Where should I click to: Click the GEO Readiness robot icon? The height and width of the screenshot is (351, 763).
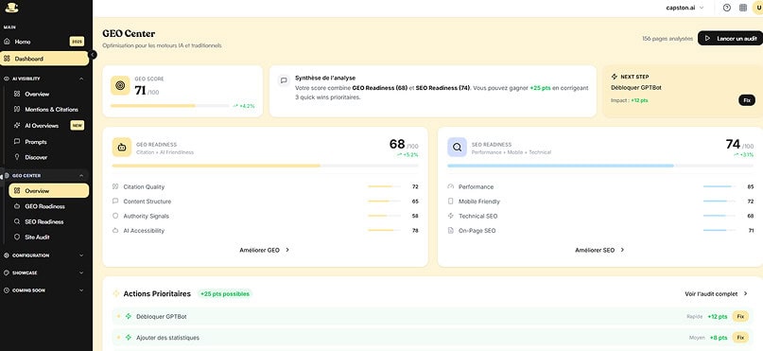[122, 147]
